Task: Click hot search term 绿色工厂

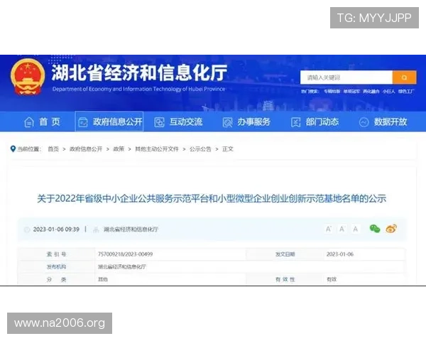Action: [406, 92]
